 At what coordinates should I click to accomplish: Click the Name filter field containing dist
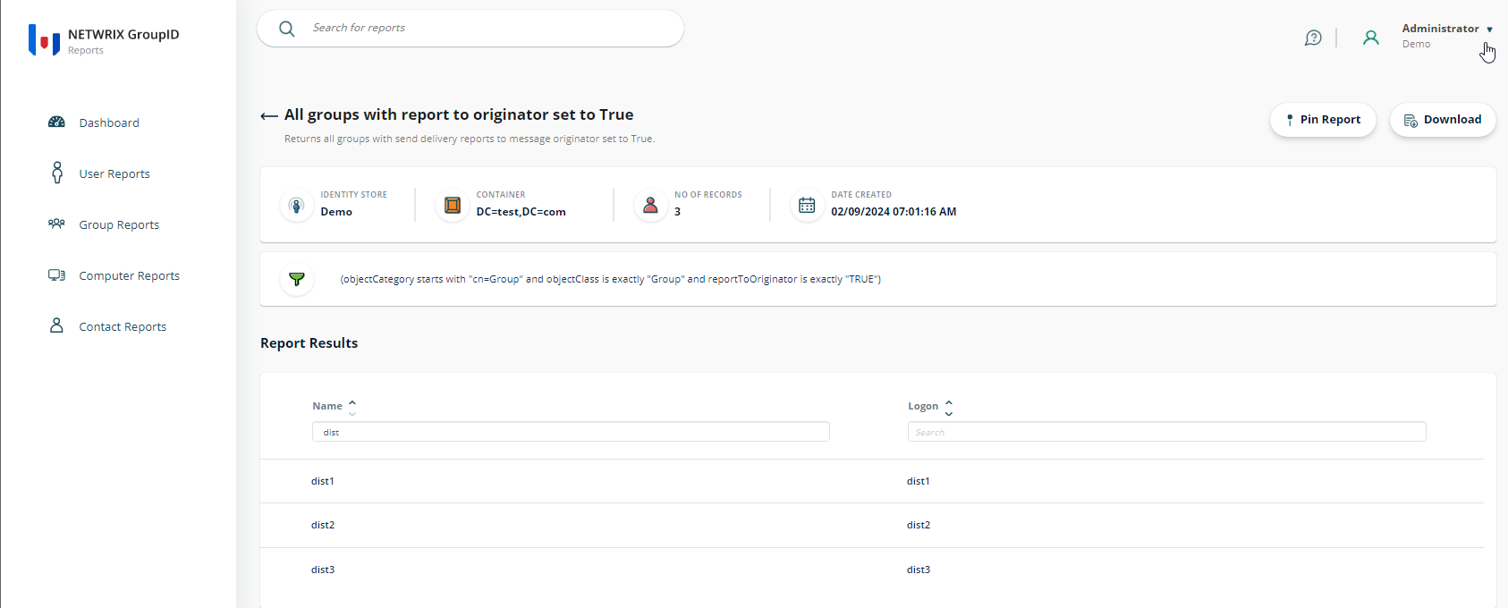pos(571,432)
